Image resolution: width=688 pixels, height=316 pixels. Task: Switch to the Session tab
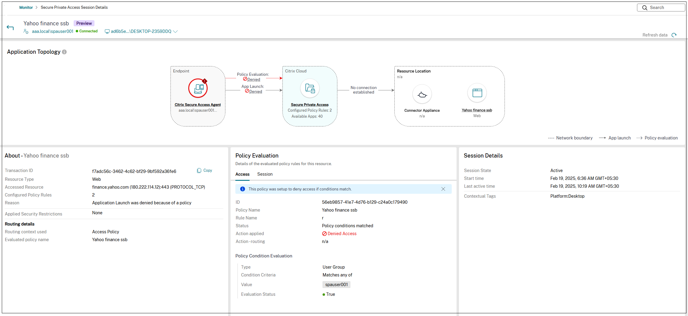265,174
